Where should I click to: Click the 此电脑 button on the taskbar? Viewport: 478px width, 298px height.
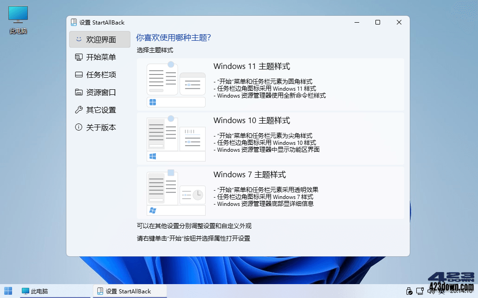35,291
